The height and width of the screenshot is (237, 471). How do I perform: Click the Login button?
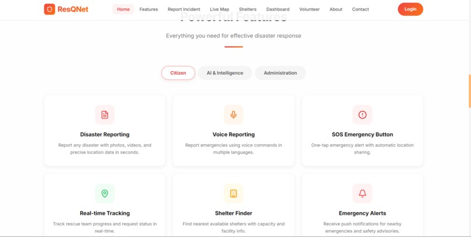[x=410, y=9]
